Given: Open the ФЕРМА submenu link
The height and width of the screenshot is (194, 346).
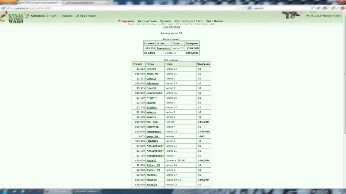Looking at the screenshot, I should coord(163,24).
